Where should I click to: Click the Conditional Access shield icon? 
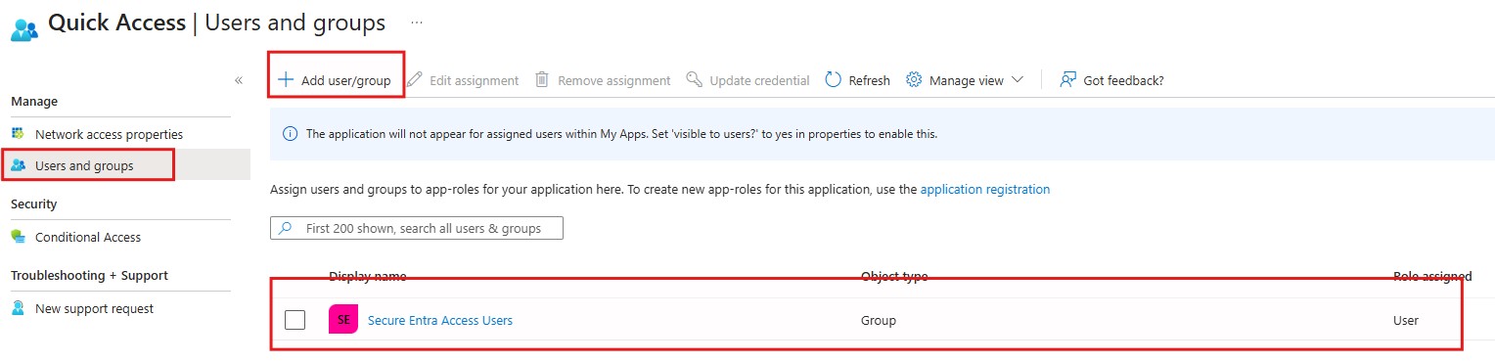18,237
